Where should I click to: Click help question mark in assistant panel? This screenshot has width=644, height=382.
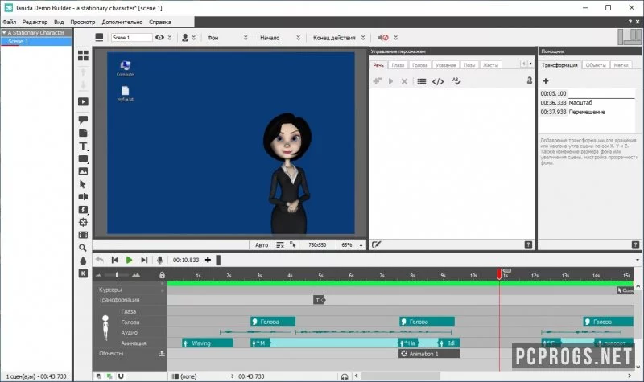pos(635,244)
